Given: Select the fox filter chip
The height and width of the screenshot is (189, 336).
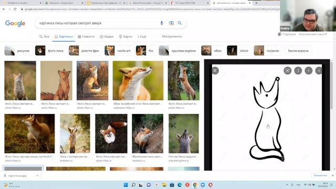Looking at the screenshot, I should click(x=146, y=51).
